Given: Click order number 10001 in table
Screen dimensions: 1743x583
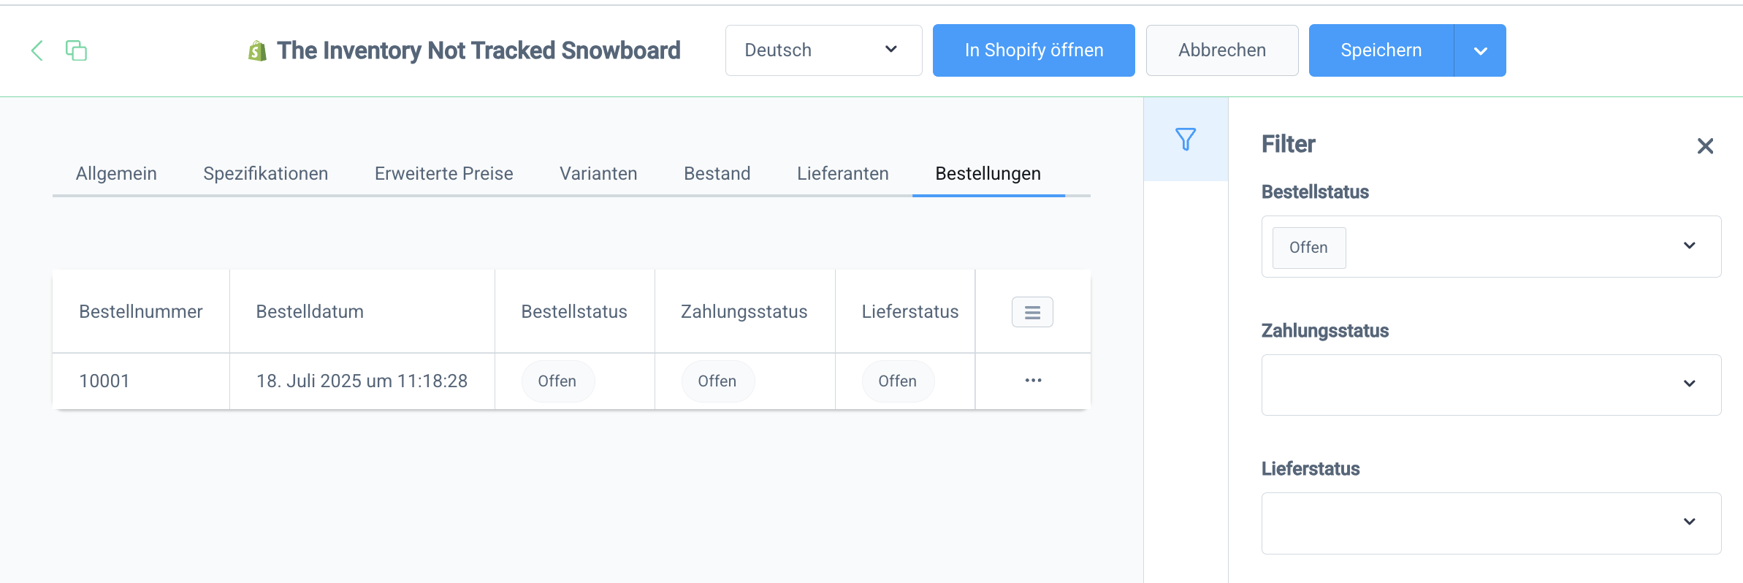Looking at the screenshot, I should click(104, 381).
